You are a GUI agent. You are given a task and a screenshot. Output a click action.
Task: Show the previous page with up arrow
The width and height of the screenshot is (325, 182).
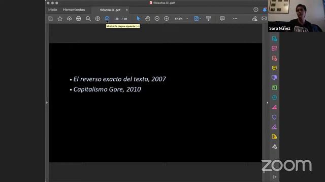click(97, 19)
